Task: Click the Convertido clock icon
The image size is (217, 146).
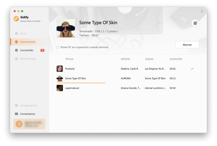Action: coord(16,50)
